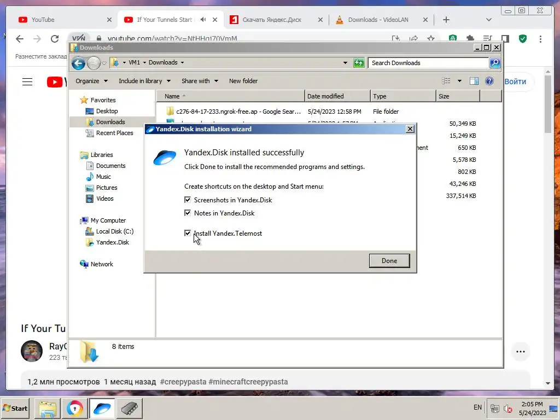560x420 pixels.
Task: Open Music library in navigation pane
Action: tap(103, 177)
